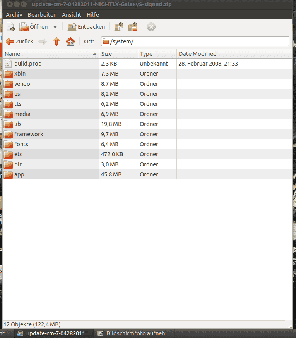Click the greyed-out stop operation icon

151,27
